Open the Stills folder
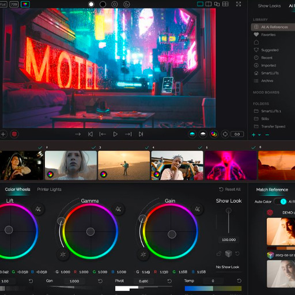 point(262,119)
